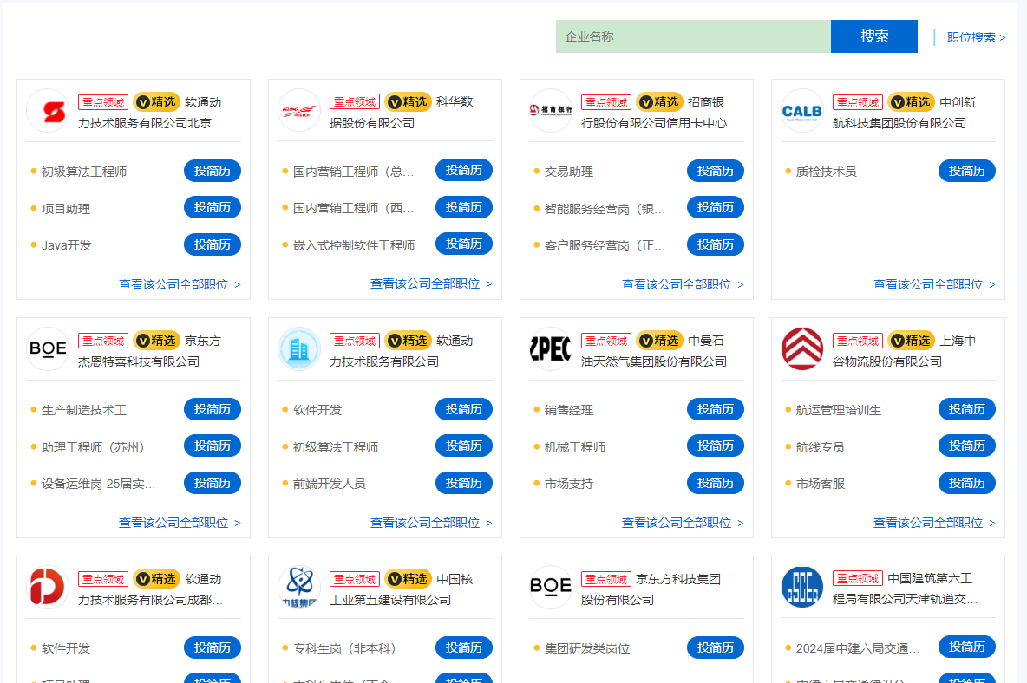Focus the 企业名称 search field
Image resolution: width=1027 pixels, height=683 pixels.
pyautogui.click(x=692, y=36)
